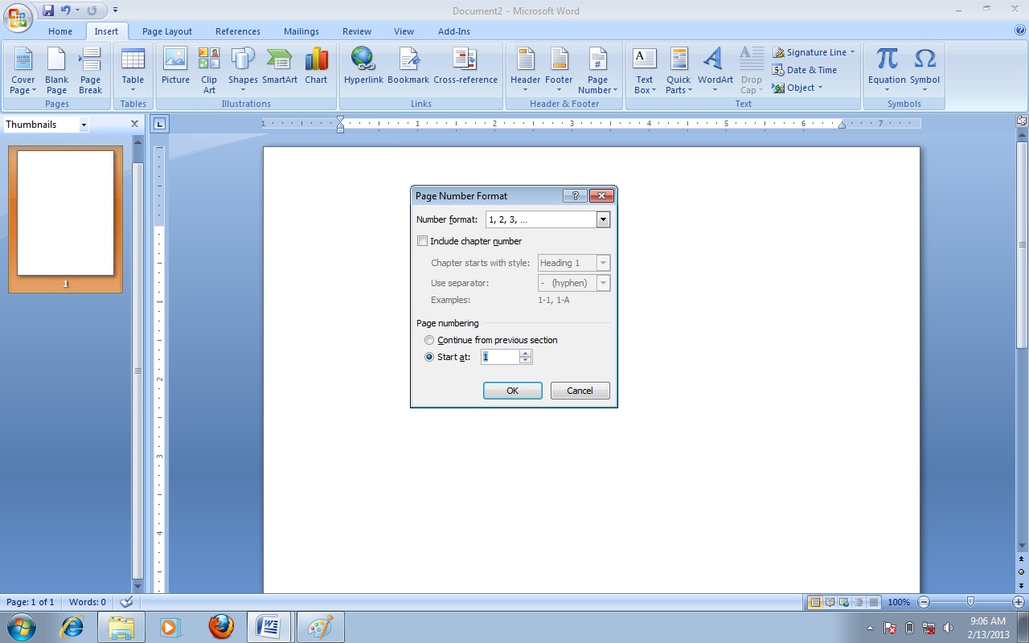Select Continue from previous section
Screen dimensions: 1029x643
pos(429,340)
